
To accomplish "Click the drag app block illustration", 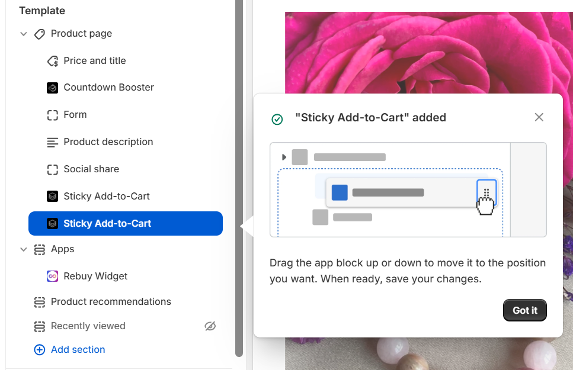I will click(x=408, y=189).
